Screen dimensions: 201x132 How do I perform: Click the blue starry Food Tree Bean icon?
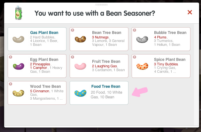pyautogui.click(x=81, y=93)
